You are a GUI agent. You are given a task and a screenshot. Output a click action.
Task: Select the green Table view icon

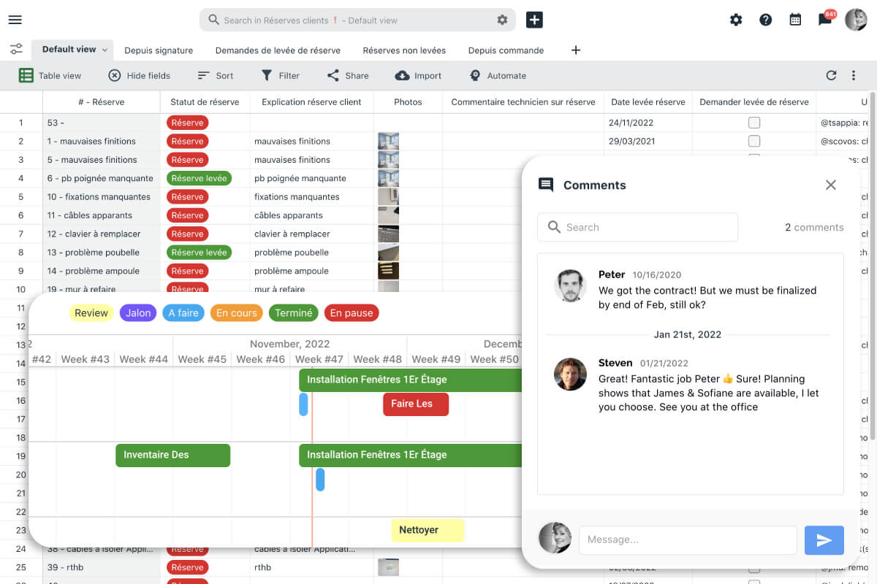click(27, 75)
